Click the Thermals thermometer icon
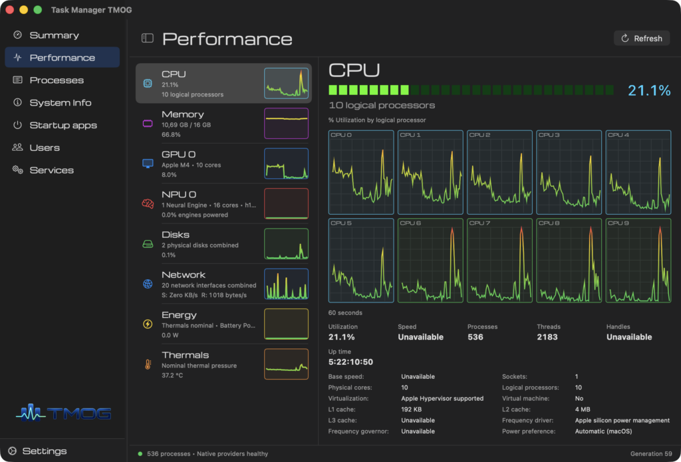 148,364
